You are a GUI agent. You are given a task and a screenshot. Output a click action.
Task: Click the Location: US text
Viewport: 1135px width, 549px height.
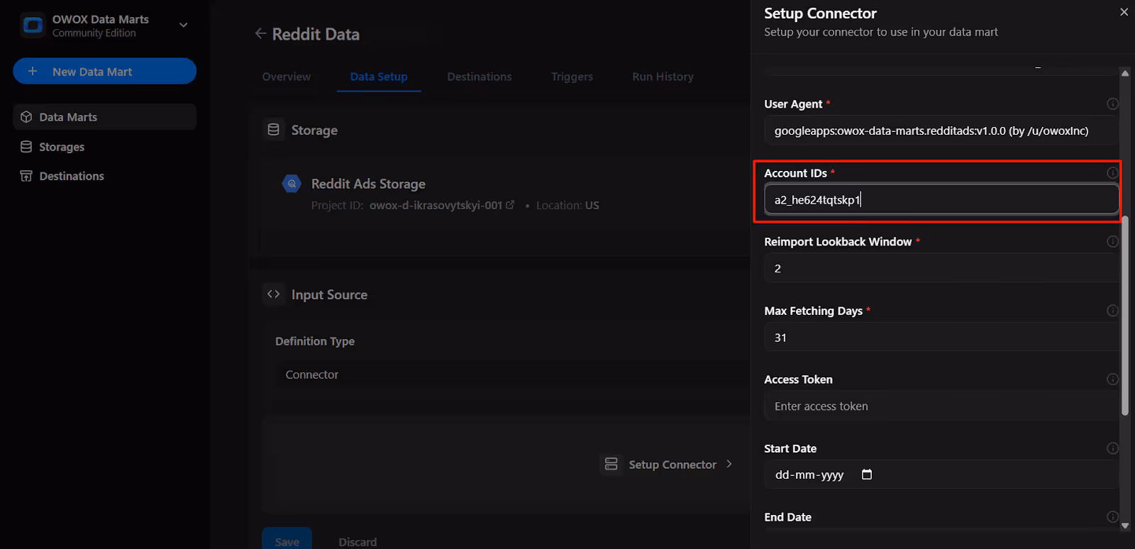point(567,205)
